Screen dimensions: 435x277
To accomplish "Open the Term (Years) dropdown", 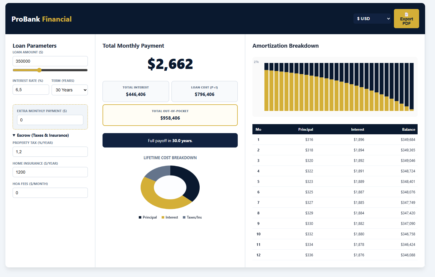I will (x=70, y=90).
